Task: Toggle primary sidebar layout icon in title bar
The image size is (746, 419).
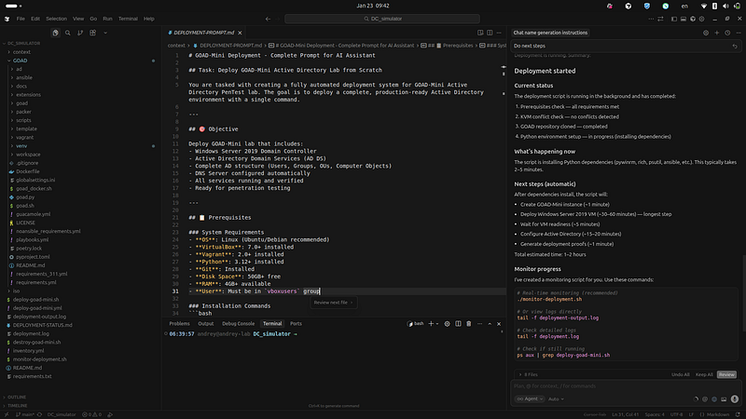Action: [x=673, y=19]
